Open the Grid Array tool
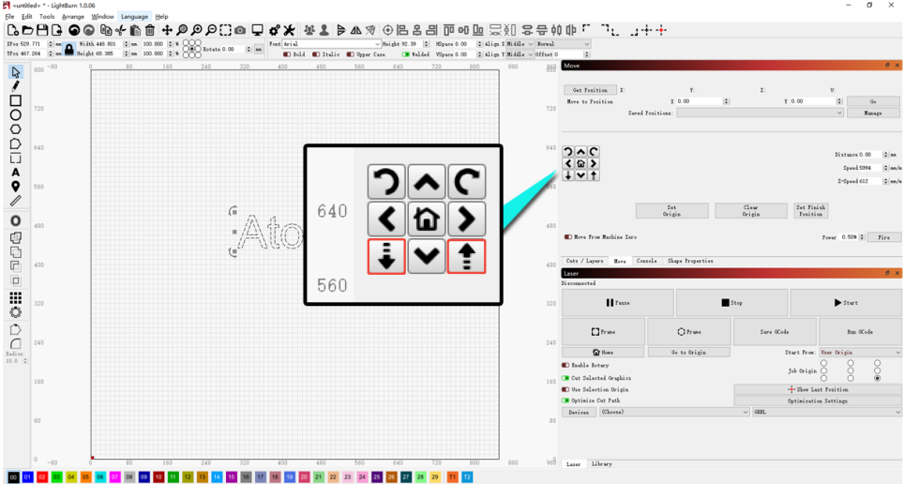This screenshot has height=484, width=904. pyautogui.click(x=16, y=297)
